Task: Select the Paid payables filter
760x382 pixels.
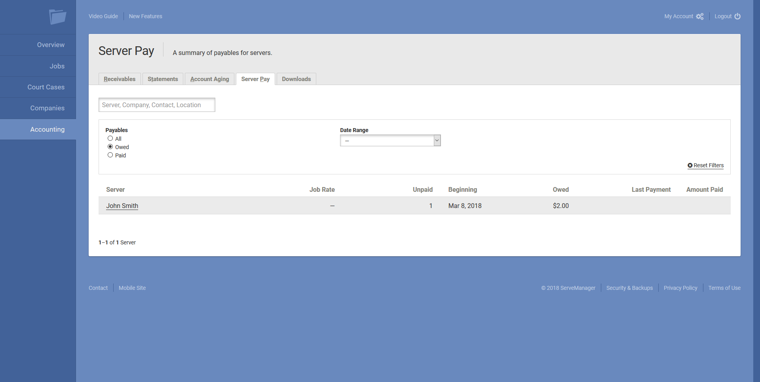Action: coord(110,155)
